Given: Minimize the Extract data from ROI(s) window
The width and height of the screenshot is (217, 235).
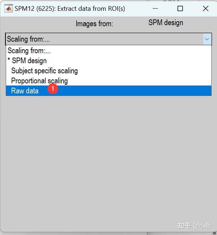Looking at the screenshot, I should coord(155,8).
